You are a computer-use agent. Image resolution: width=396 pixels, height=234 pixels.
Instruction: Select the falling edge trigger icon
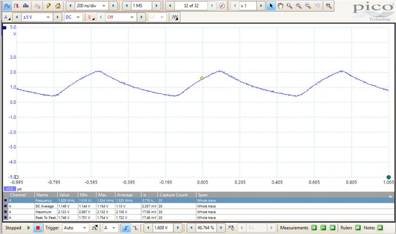135,227
